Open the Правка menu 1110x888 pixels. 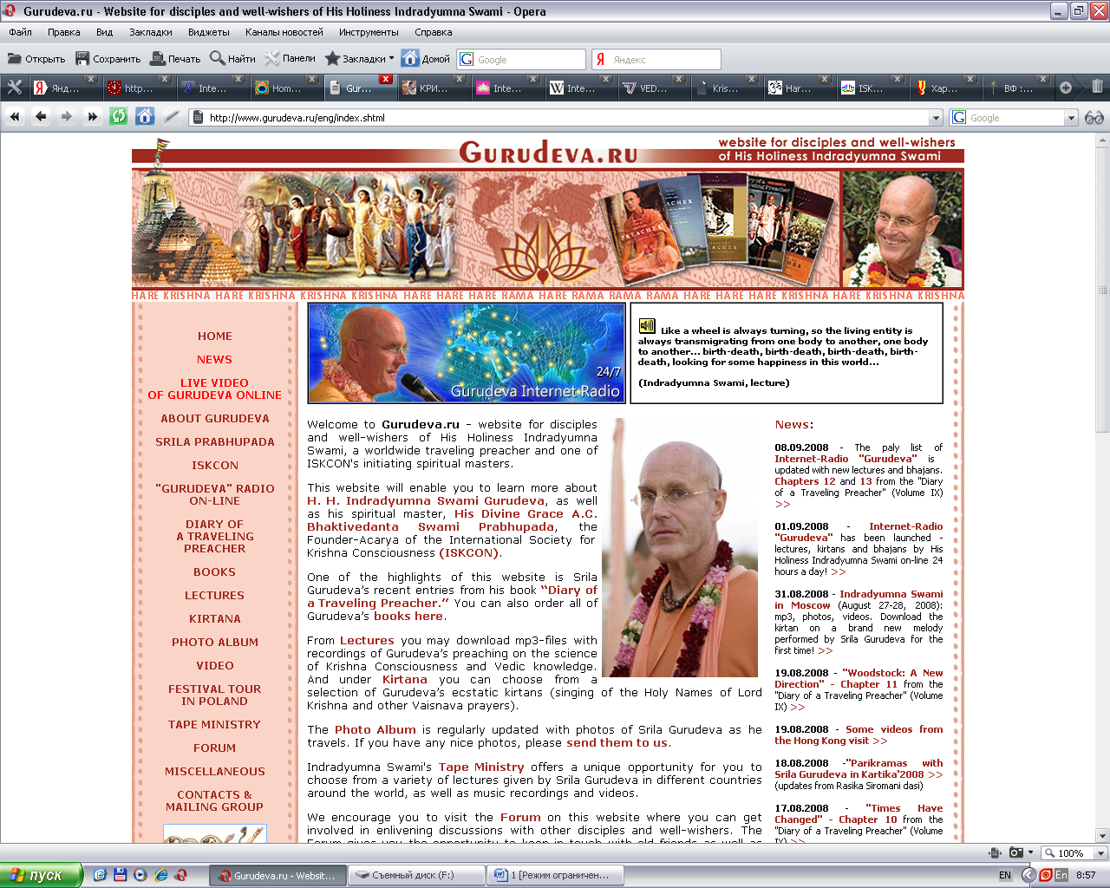point(64,32)
